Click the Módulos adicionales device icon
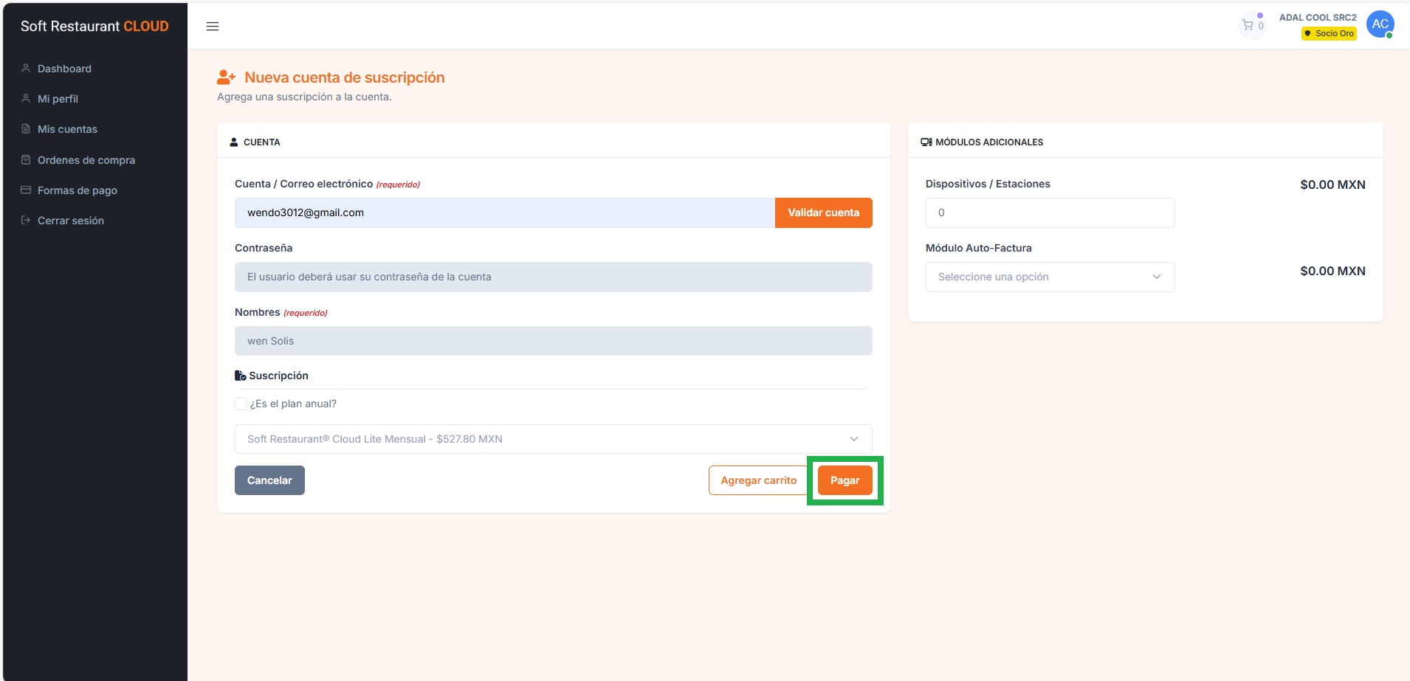Screen dimensions: 1410x681 coord(926,142)
